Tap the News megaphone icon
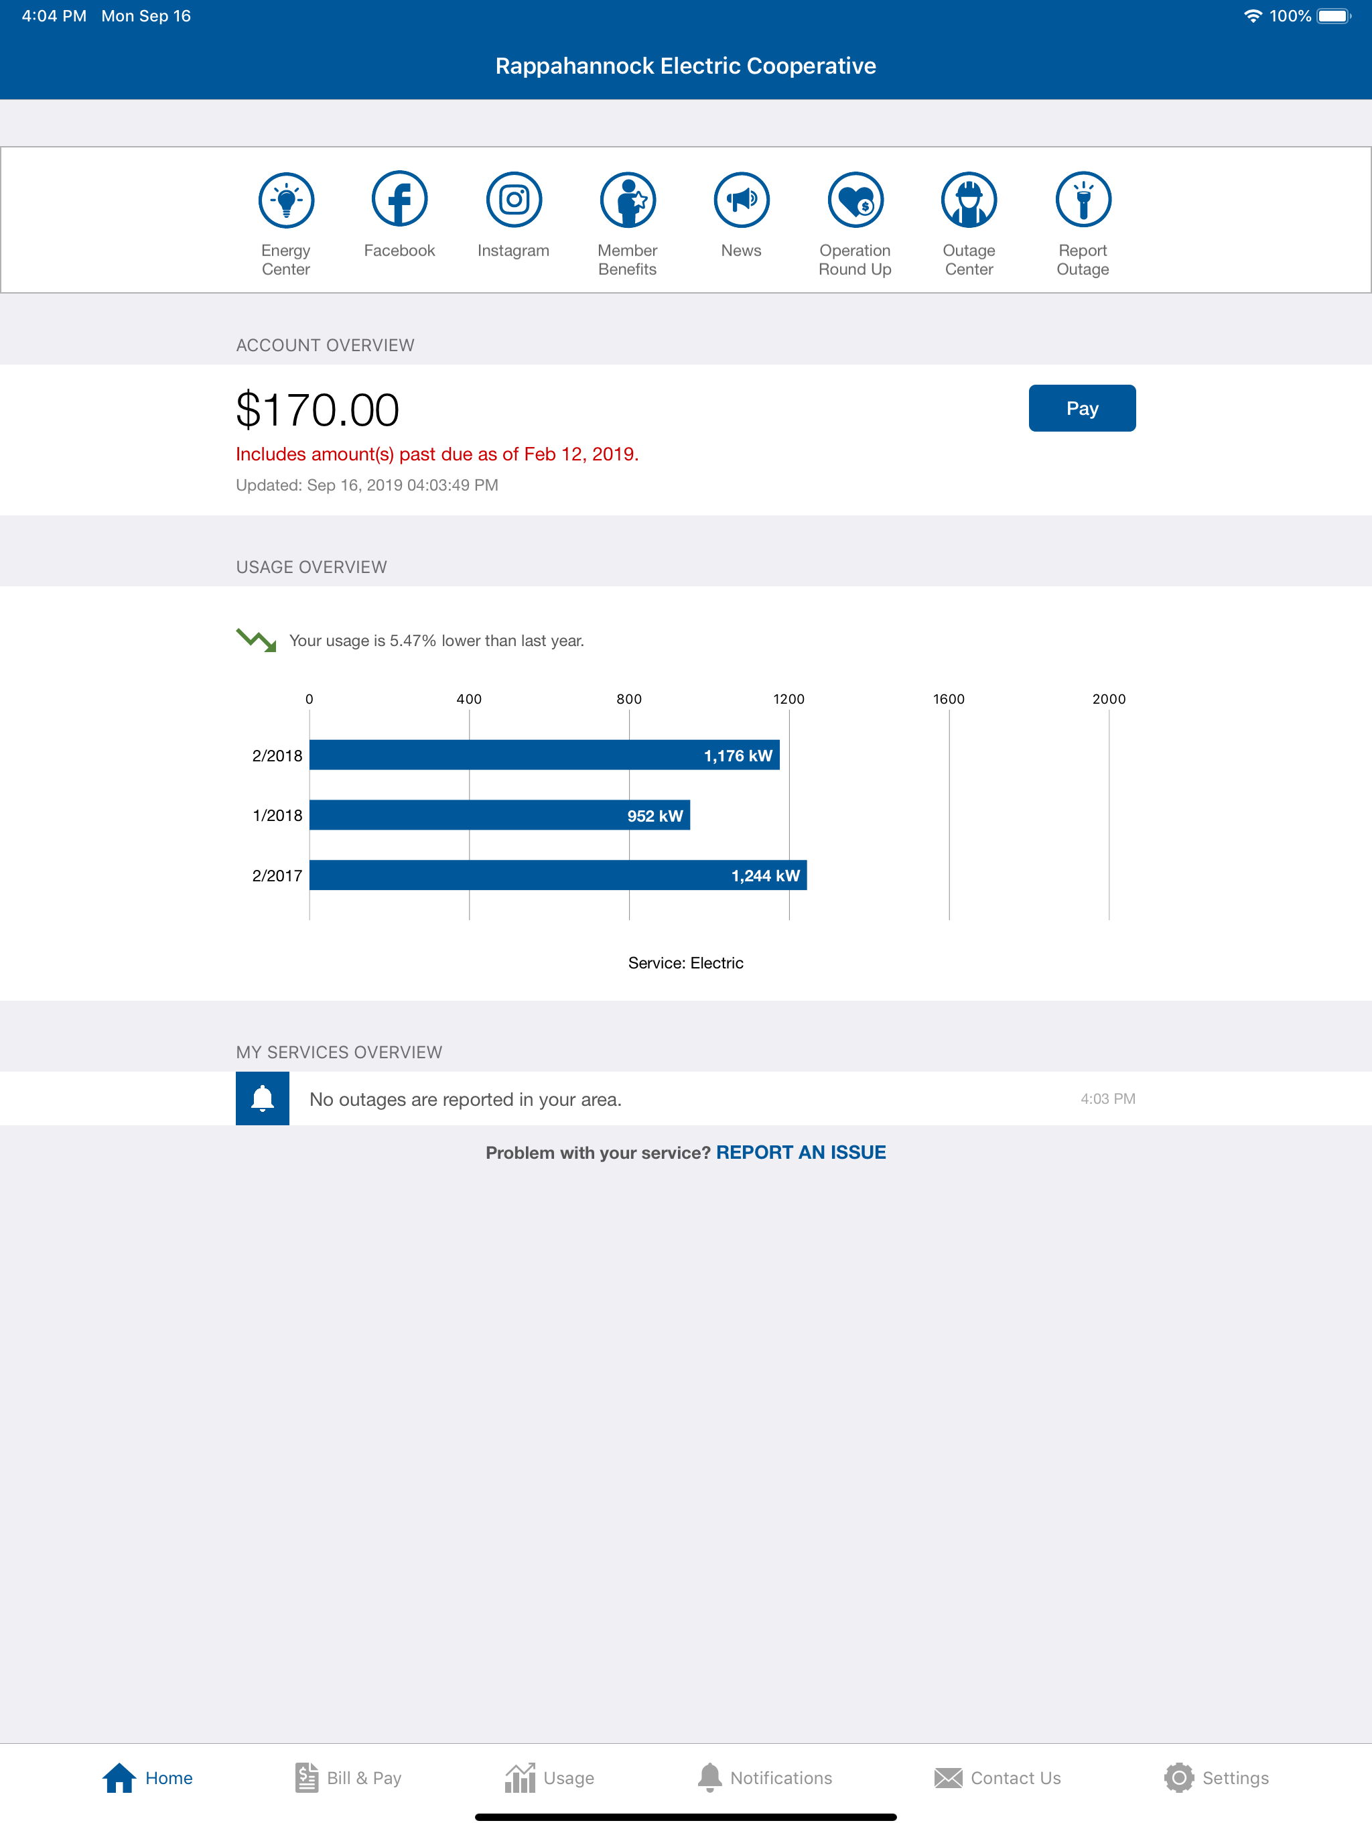Screen dimensions: 1372x1831 point(741,200)
